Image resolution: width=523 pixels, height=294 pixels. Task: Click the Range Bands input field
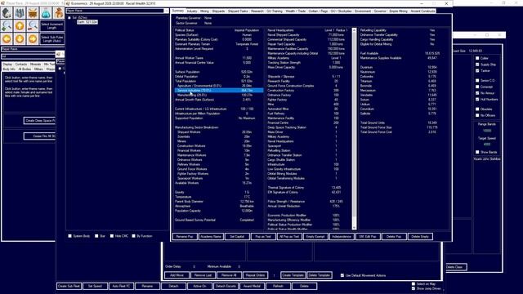487,131
